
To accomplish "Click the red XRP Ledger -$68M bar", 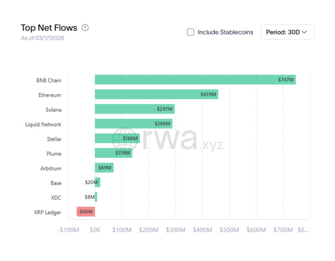I will [86, 212].
